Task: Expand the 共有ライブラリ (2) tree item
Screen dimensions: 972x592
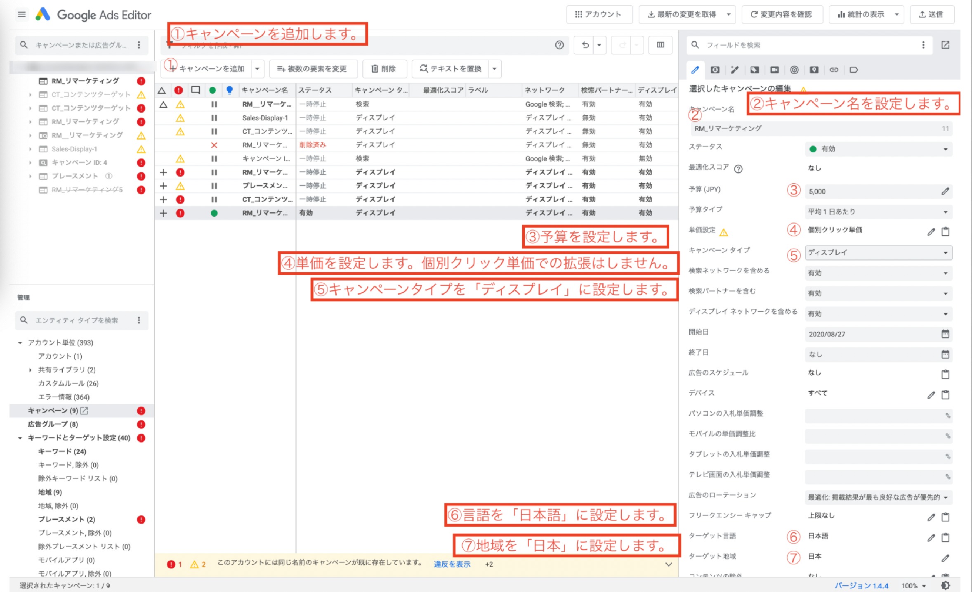Action: click(30, 370)
